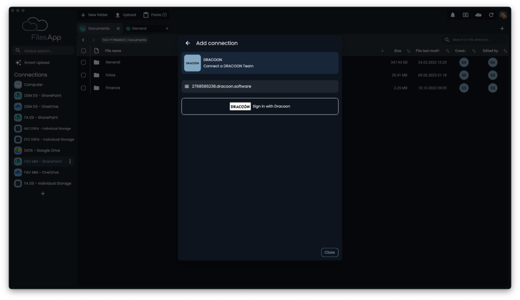Navigate forward with the right chevron
This screenshot has height=300, width=520.
click(x=93, y=40)
